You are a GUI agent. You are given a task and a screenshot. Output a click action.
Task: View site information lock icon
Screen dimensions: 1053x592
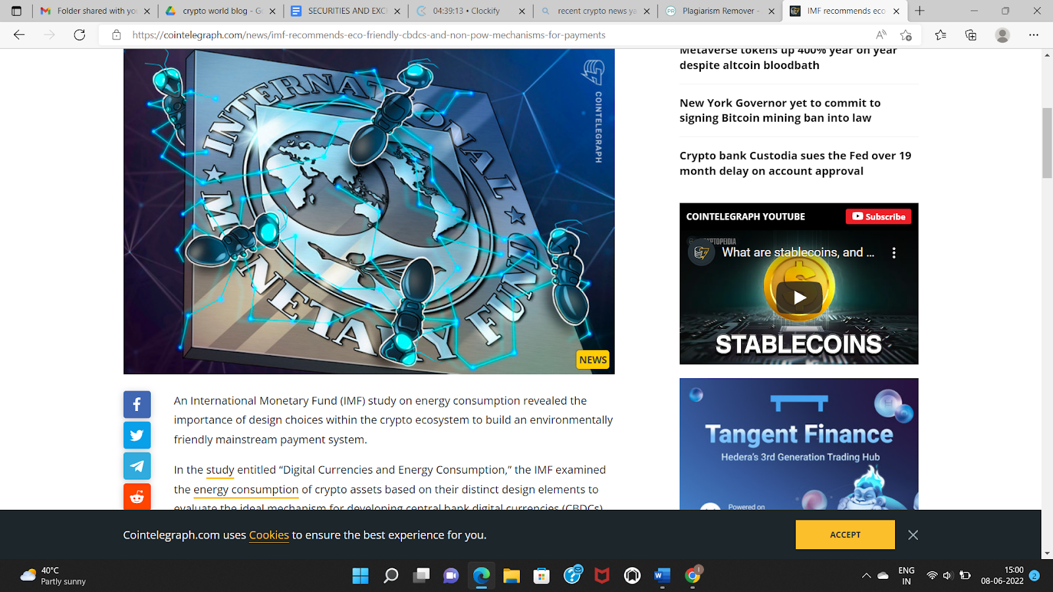click(x=116, y=35)
